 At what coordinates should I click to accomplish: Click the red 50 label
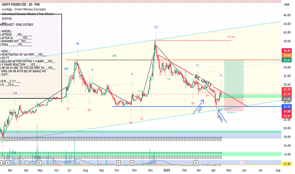coord(193,103)
